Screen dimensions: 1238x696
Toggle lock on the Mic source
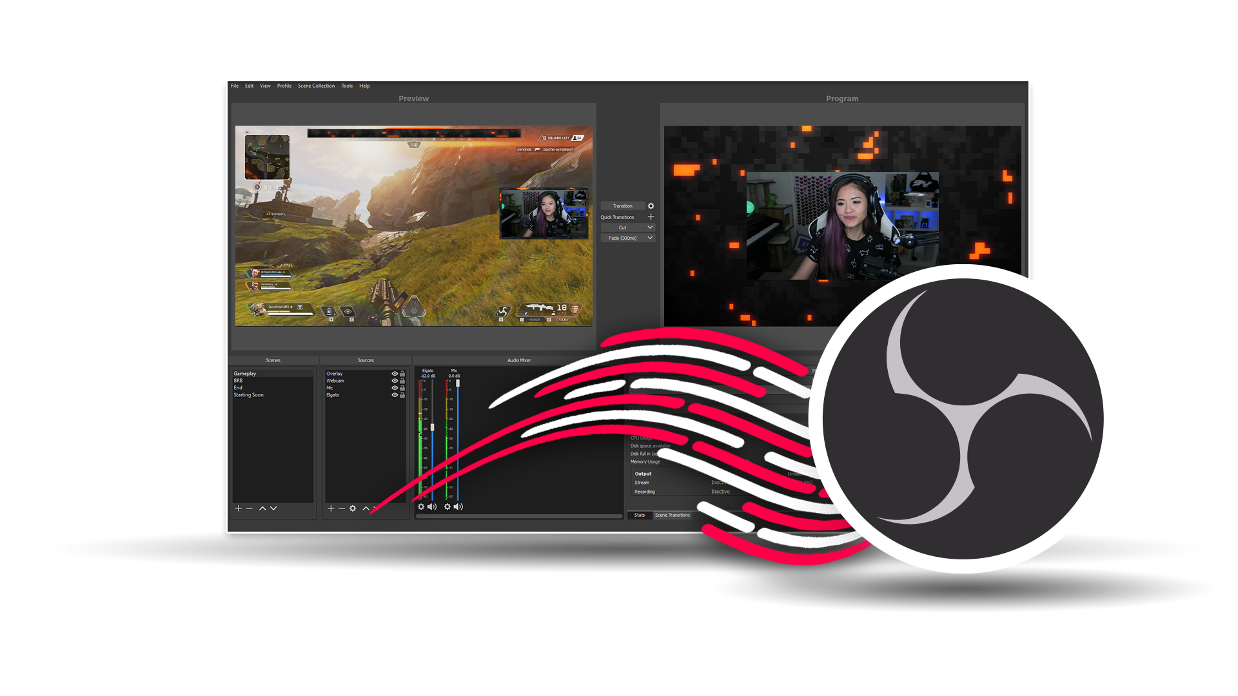coord(402,388)
